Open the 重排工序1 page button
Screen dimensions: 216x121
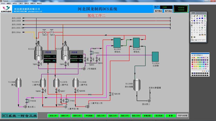point(65,116)
